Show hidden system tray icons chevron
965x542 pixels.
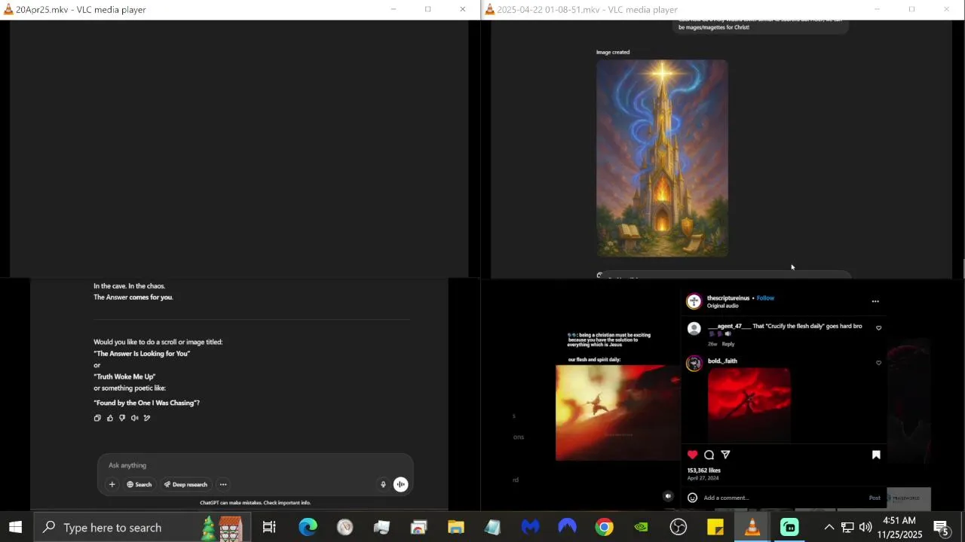tap(829, 527)
